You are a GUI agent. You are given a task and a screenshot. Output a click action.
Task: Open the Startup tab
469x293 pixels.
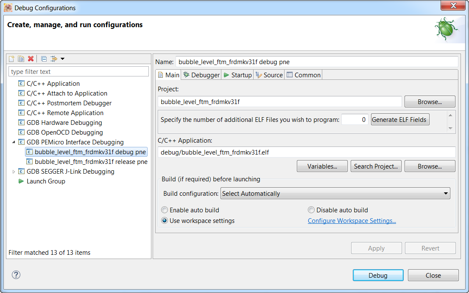(x=237, y=75)
